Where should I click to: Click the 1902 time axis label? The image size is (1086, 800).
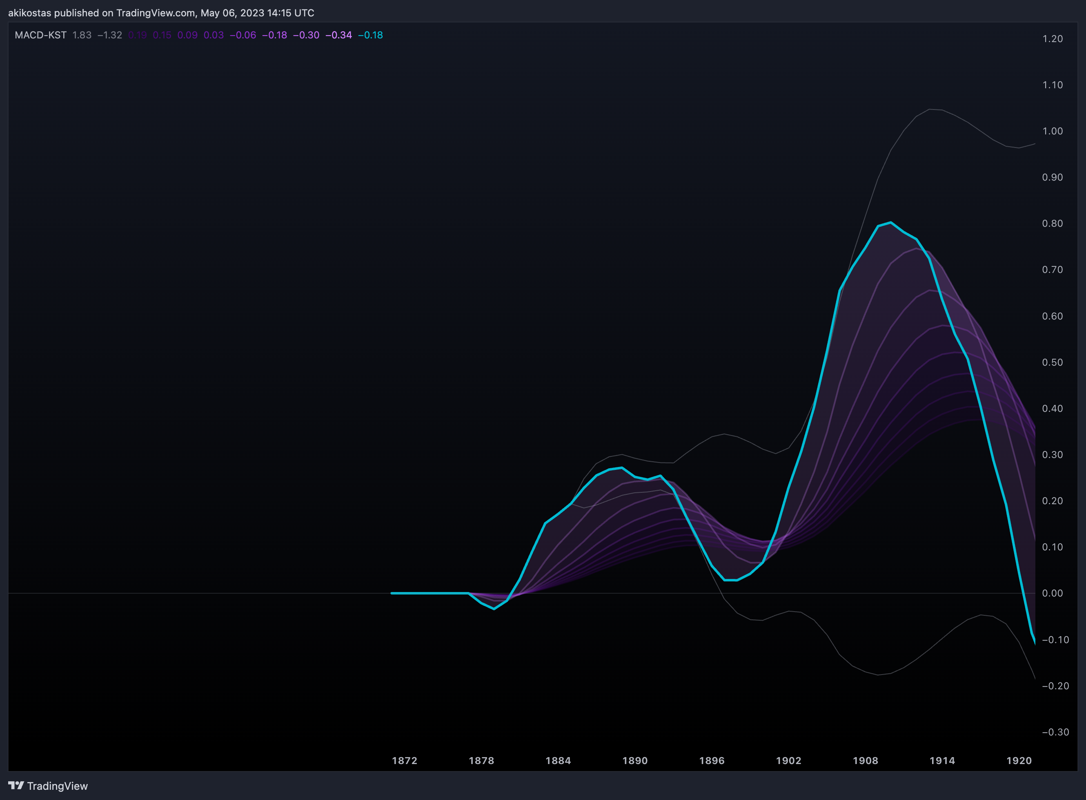[789, 760]
